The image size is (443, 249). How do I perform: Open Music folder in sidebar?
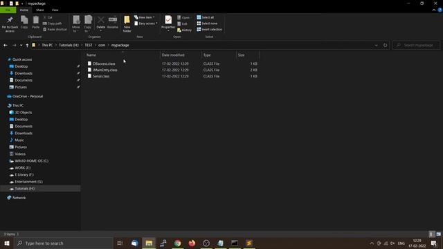(x=19, y=140)
